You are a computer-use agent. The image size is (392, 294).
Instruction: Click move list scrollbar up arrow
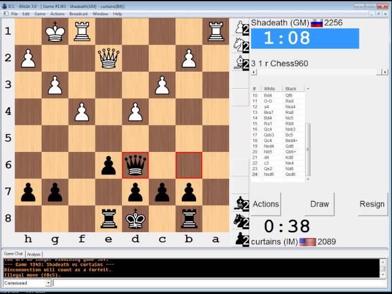tap(307, 88)
